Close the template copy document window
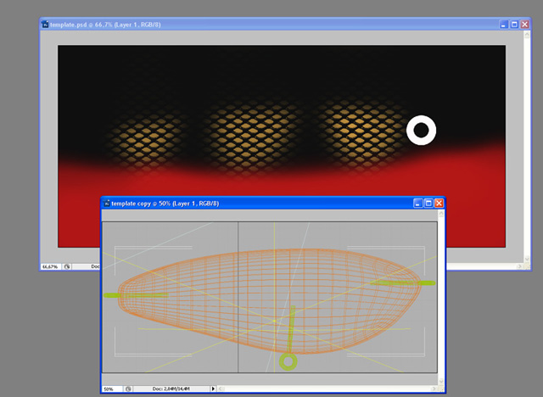This screenshot has width=543, height=397. point(439,204)
